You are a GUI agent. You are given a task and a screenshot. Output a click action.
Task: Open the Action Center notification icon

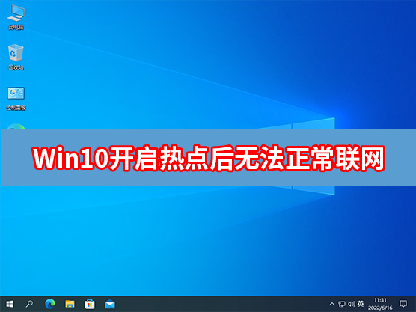pos(403,304)
